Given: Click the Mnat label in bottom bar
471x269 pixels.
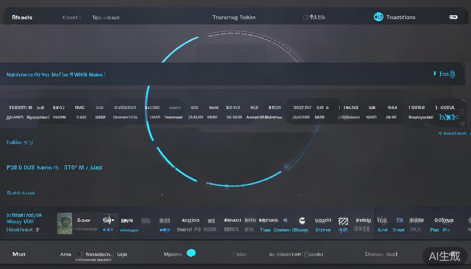Looking at the screenshot, I should coord(19,254).
